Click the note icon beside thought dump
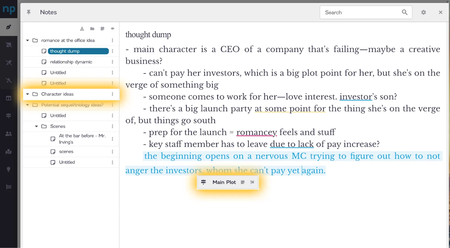450x248 pixels. pos(44,51)
